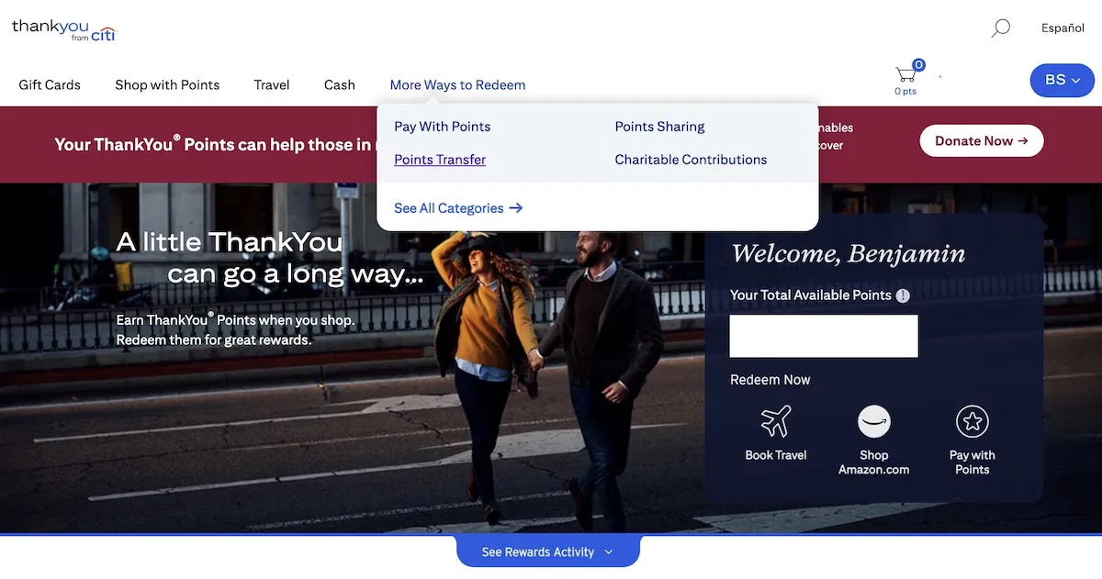Image resolution: width=1102 pixels, height=579 pixels.
Task: Click the Pay with Points star icon
Action: [x=972, y=423]
